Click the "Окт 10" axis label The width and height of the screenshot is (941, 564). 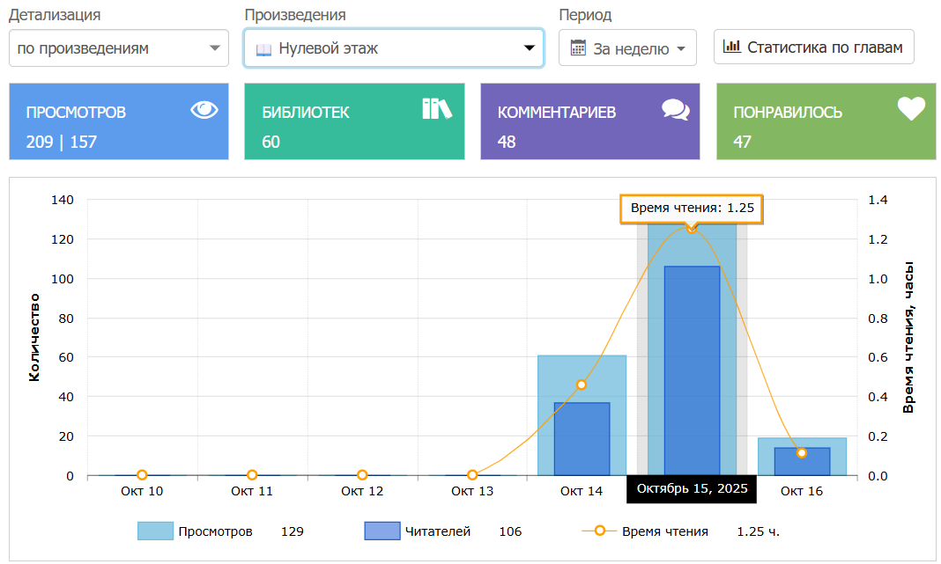click(142, 492)
